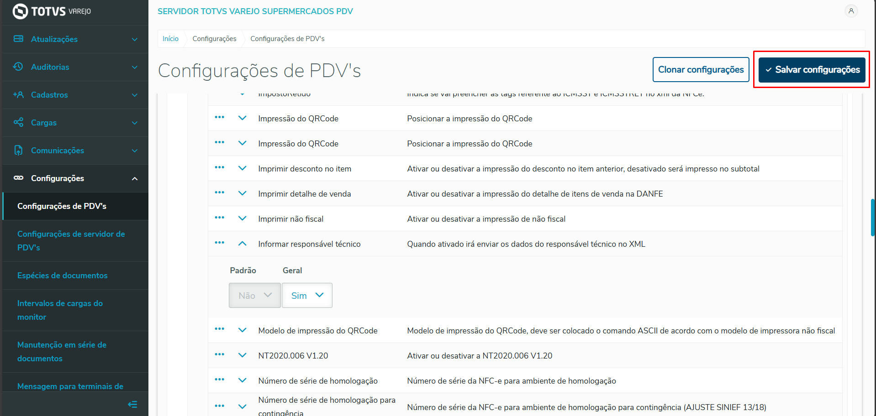Open Cadastros using its add-person icon
Image resolution: width=876 pixels, height=416 pixels.
click(x=18, y=94)
